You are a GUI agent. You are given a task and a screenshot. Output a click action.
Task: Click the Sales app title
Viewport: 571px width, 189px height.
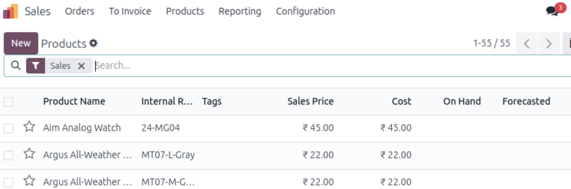[x=38, y=11]
